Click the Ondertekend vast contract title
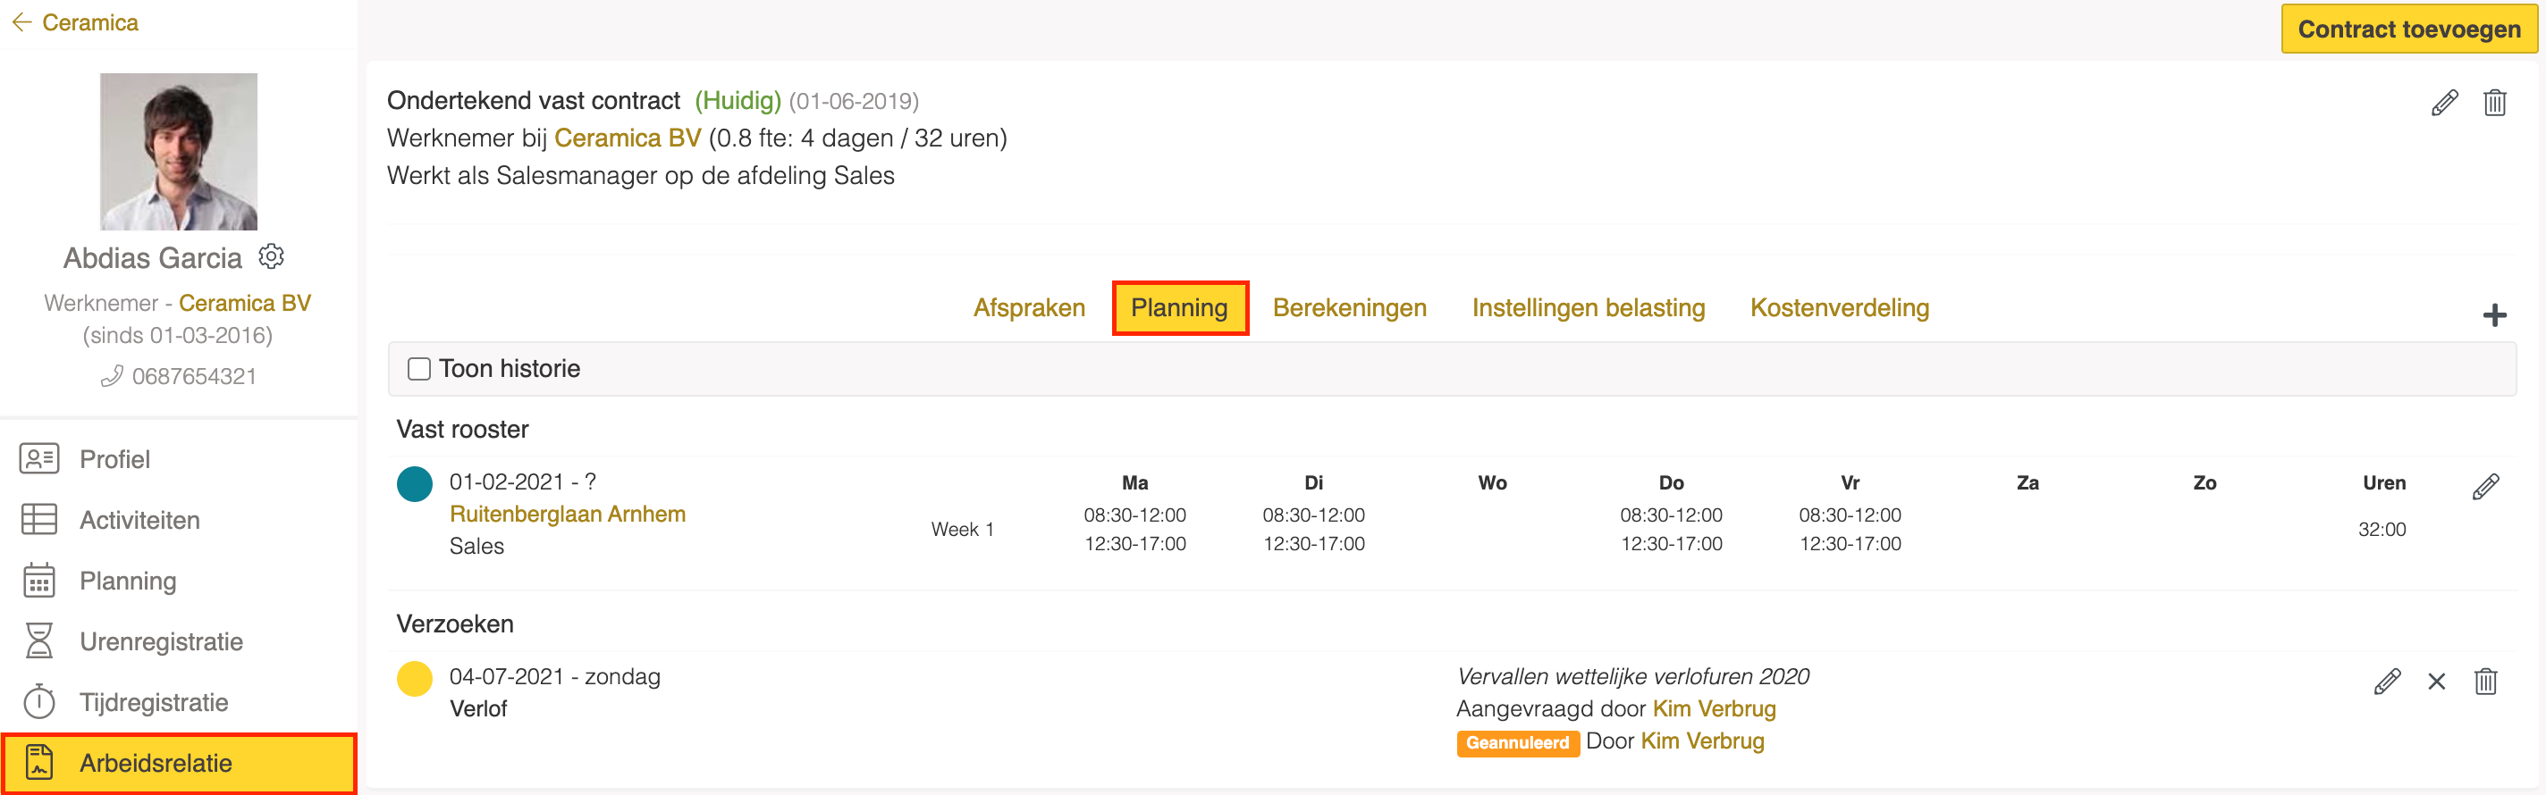Viewport: 2546px width, 795px height. click(534, 101)
